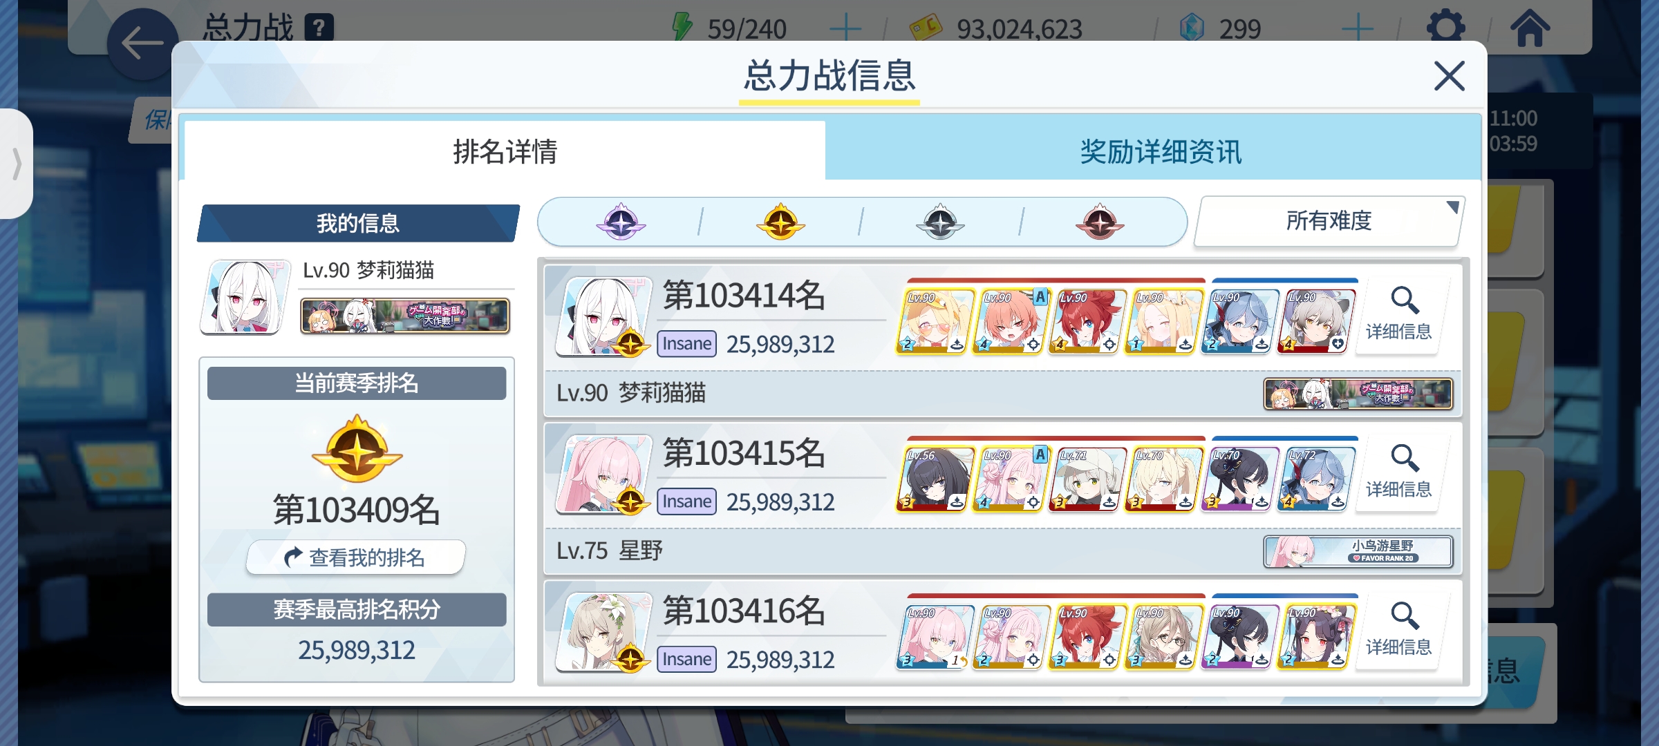Go to the home screen icon
Image resolution: width=1659 pixels, height=746 pixels.
pos(1530,28)
